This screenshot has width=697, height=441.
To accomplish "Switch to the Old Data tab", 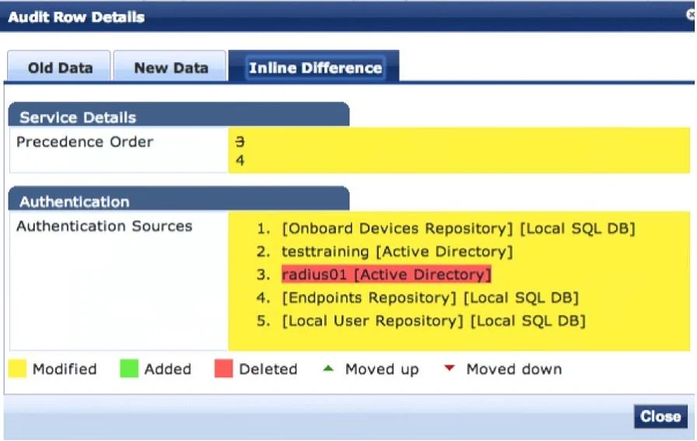I will (x=59, y=66).
